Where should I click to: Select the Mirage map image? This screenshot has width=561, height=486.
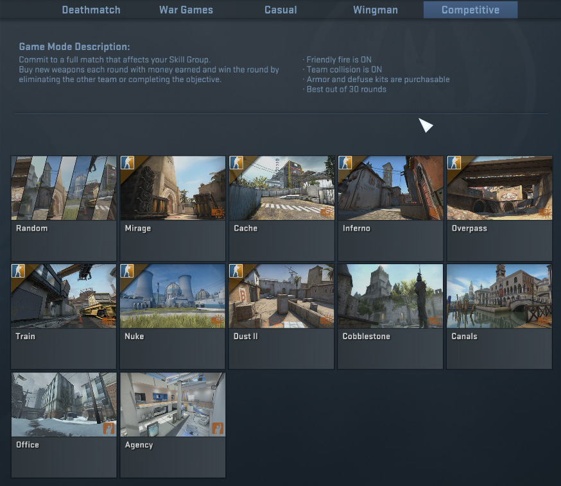click(x=173, y=188)
